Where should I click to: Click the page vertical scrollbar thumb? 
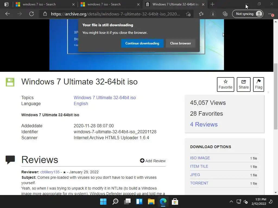[x=276, y=96]
